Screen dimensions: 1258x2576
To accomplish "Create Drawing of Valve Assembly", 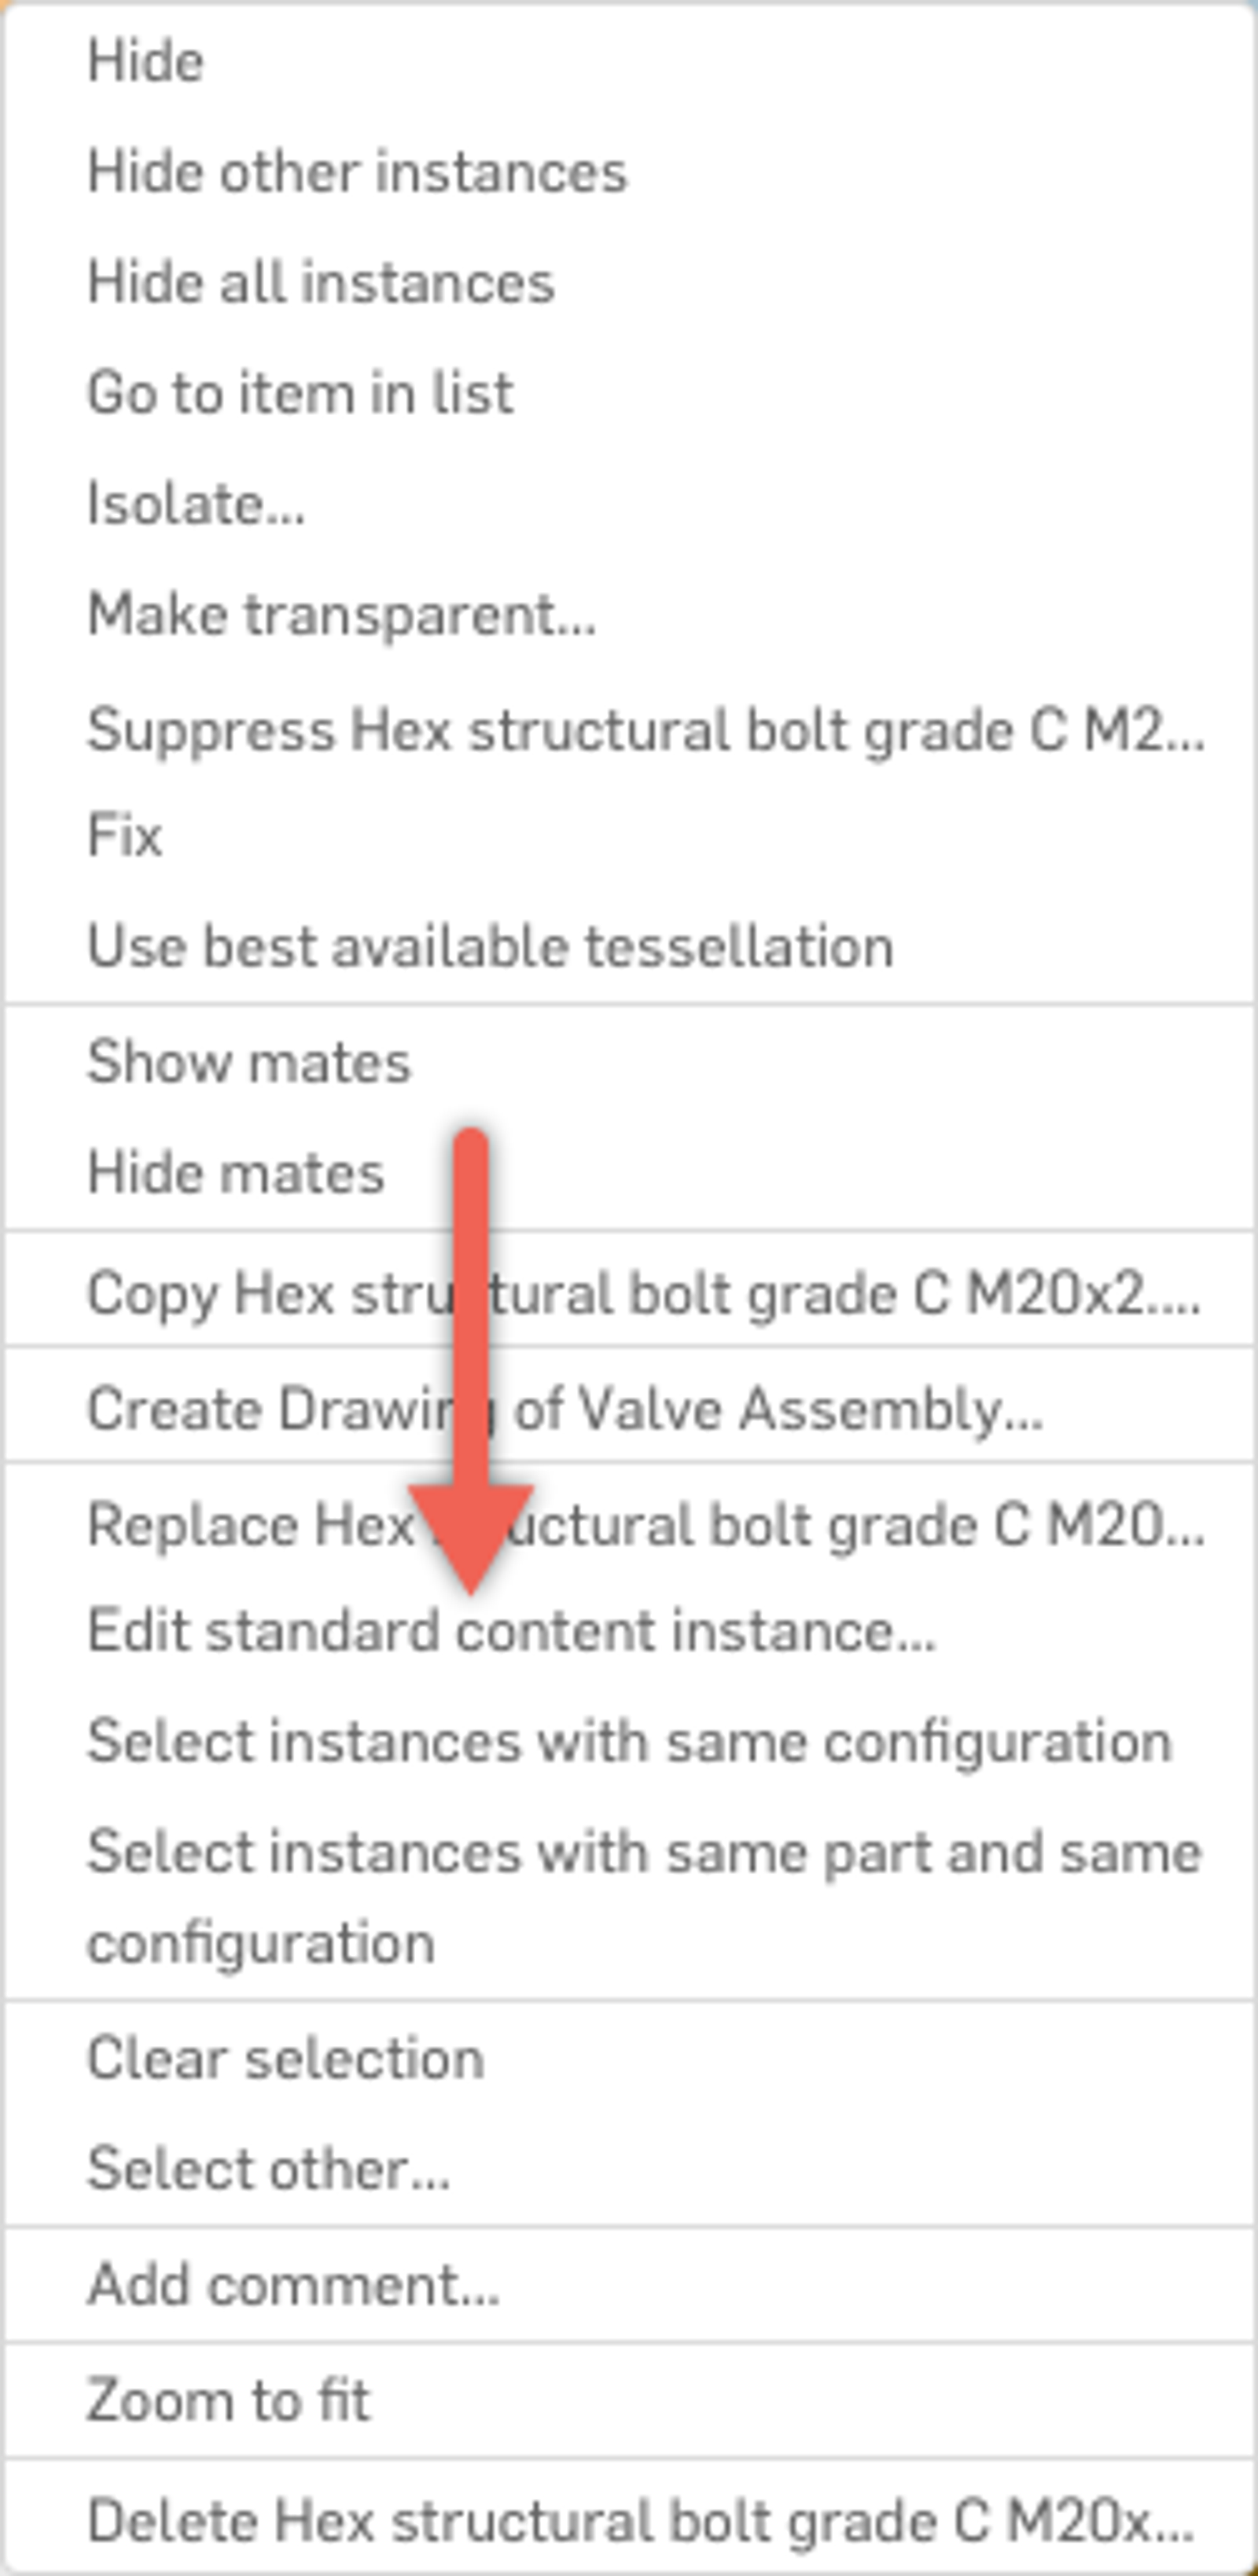I will (x=565, y=1406).
